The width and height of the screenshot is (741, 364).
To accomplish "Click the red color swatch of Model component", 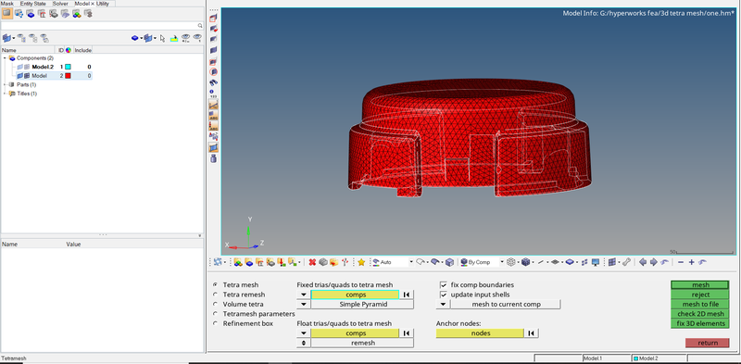I will coord(68,76).
